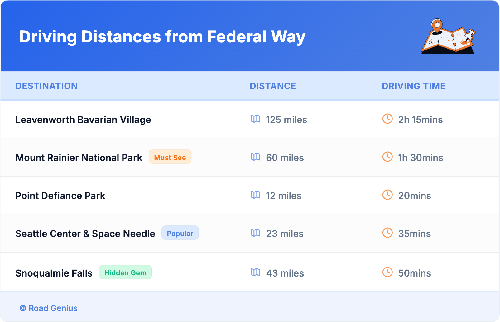
Task: Click the map icon beside 43 miles
Action: point(255,272)
